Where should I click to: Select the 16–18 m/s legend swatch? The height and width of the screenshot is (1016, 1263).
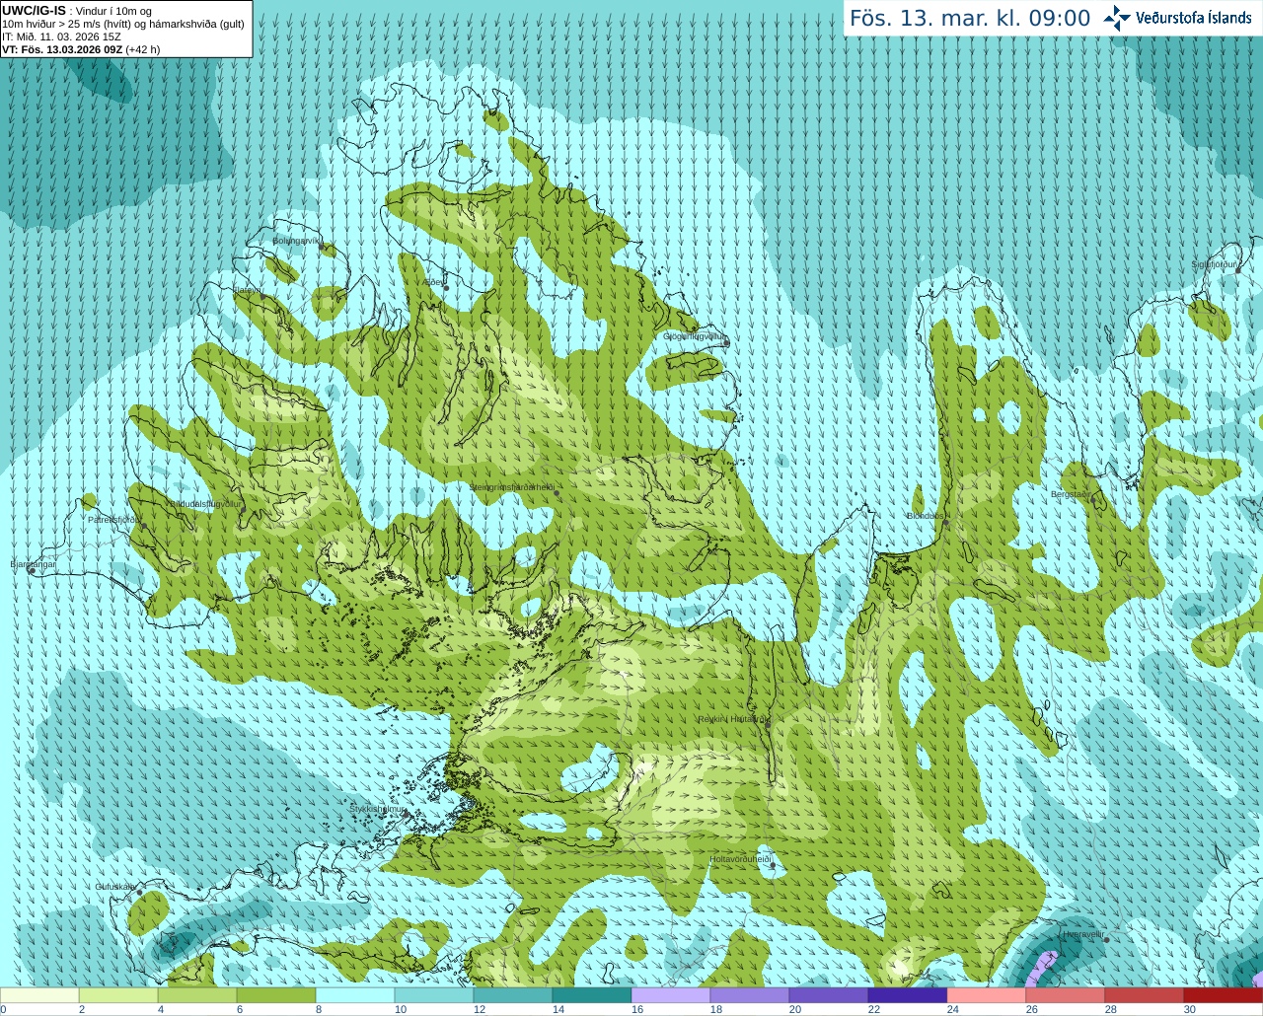pyautogui.click(x=671, y=995)
